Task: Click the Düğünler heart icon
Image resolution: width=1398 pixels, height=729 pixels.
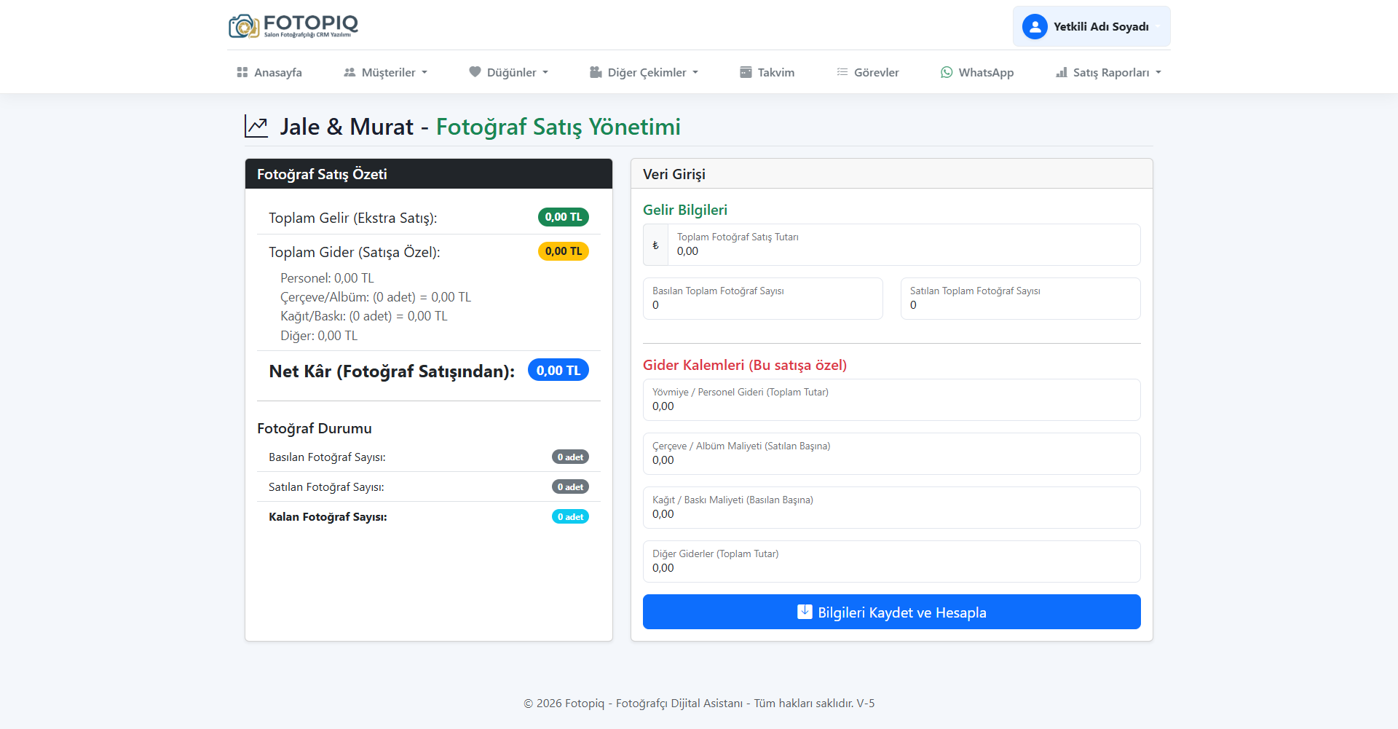Action: click(475, 72)
